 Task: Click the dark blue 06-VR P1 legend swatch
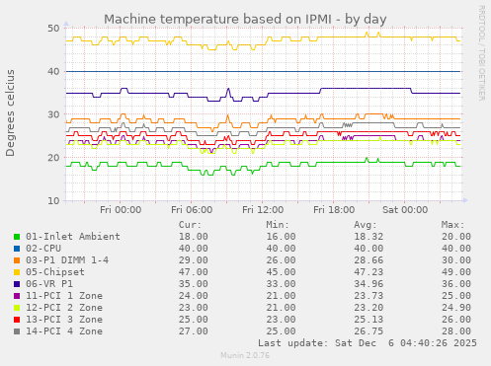pos(17,284)
